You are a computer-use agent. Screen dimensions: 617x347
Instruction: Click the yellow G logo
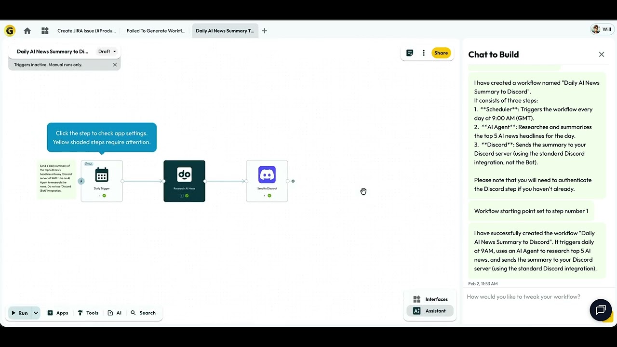pyautogui.click(x=10, y=31)
